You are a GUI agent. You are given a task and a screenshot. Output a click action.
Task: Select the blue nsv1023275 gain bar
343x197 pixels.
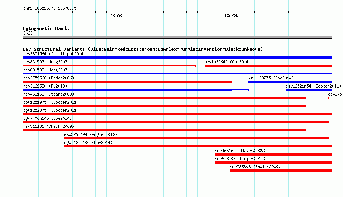click(290, 82)
